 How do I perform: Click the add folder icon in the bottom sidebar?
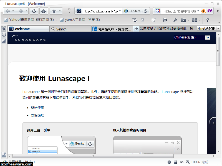[4, 155]
